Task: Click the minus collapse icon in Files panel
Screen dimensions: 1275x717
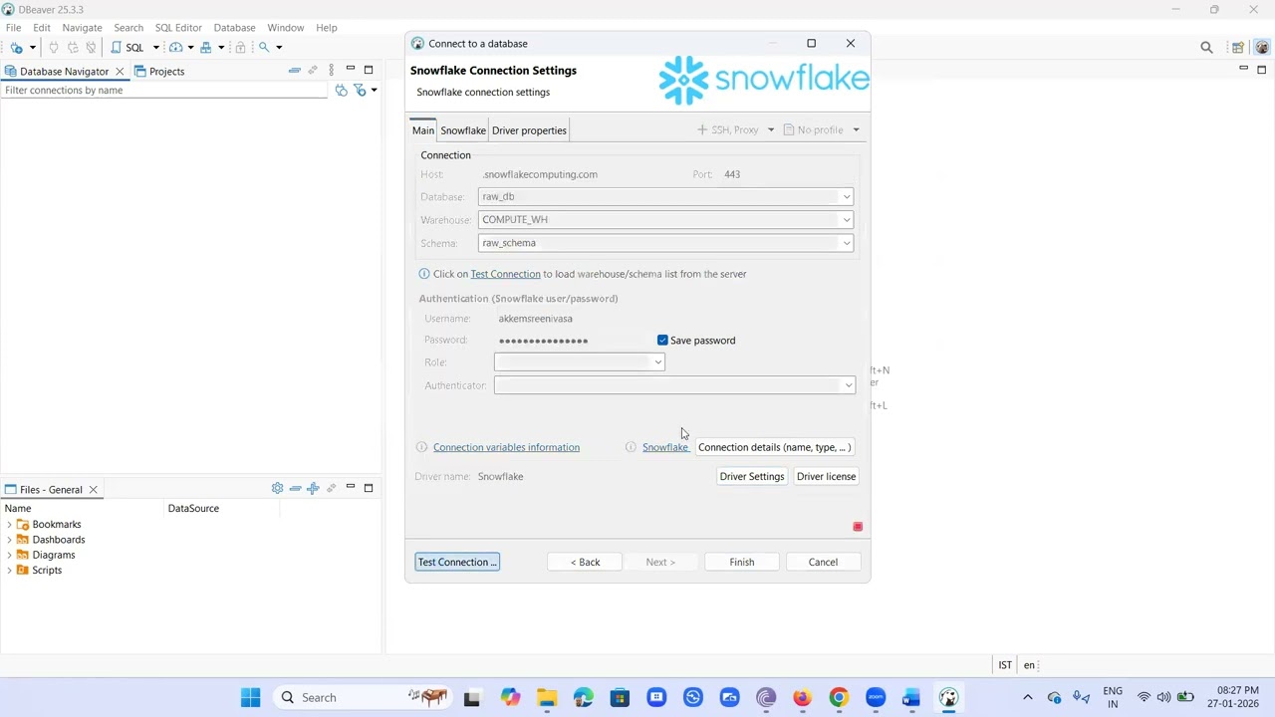Action: pos(295,488)
